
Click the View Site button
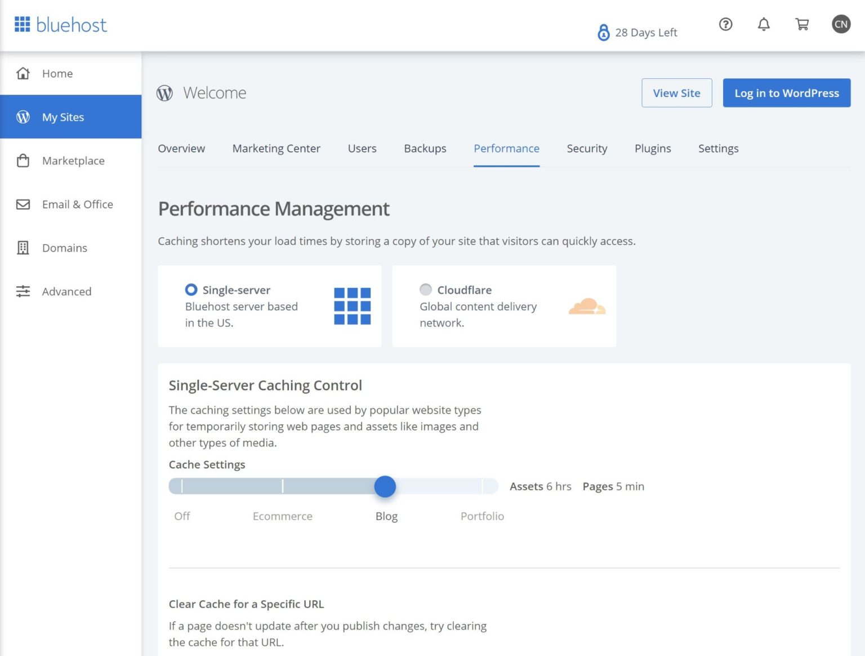[x=676, y=93]
